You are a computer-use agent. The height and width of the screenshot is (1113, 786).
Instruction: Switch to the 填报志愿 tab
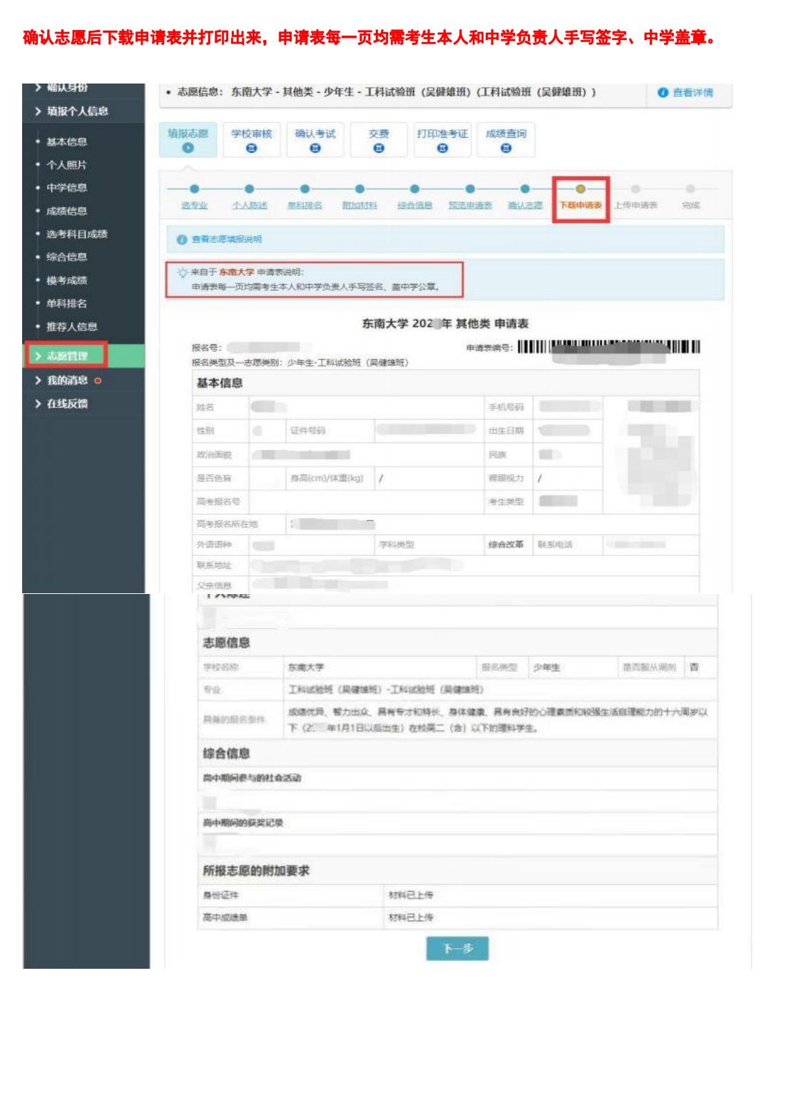click(188, 139)
